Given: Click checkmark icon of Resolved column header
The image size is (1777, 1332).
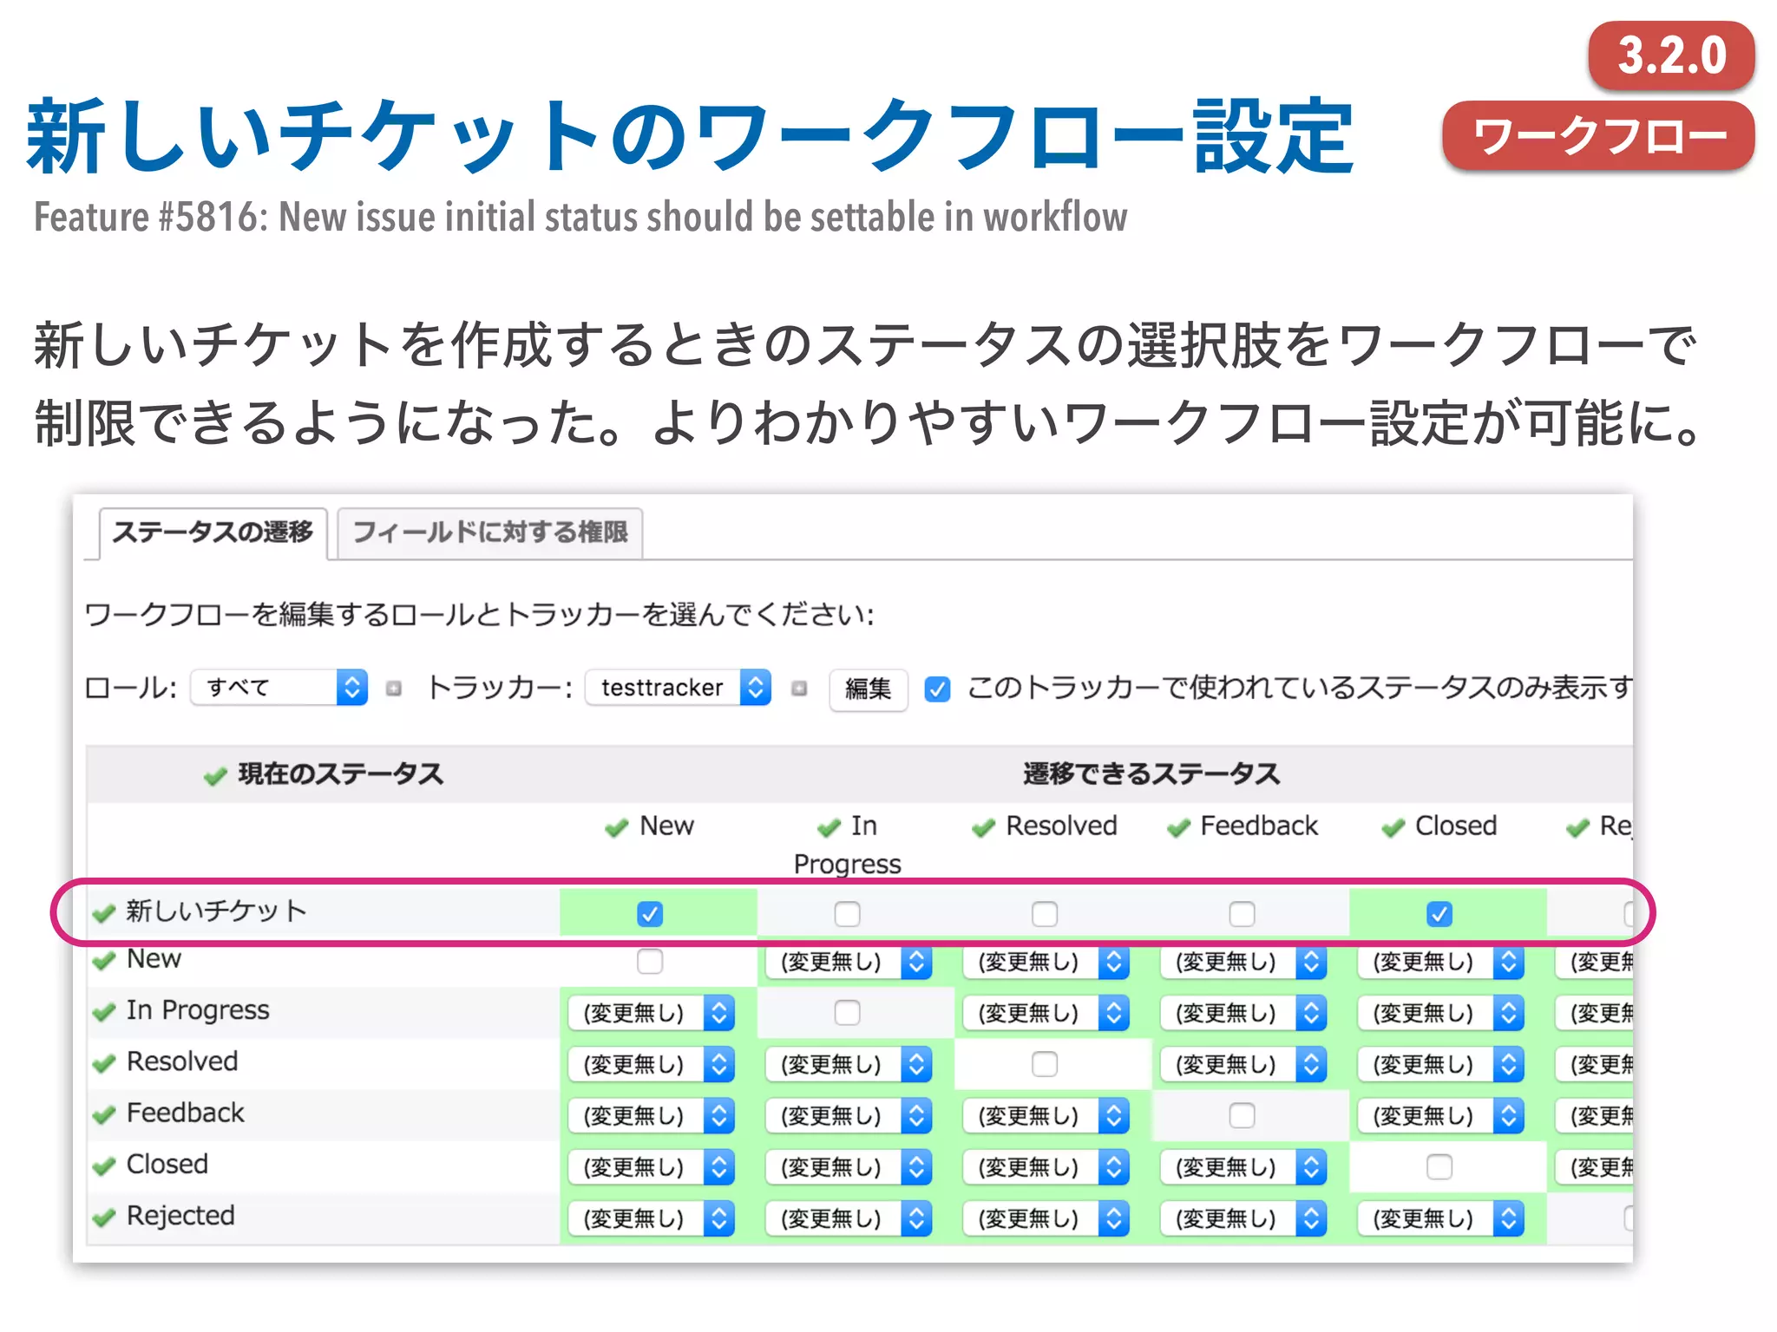Looking at the screenshot, I should coord(983,828).
